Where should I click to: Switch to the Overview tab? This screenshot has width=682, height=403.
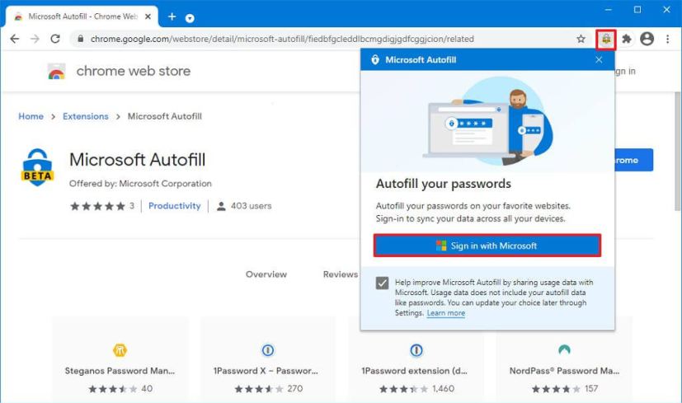[266, 274]
